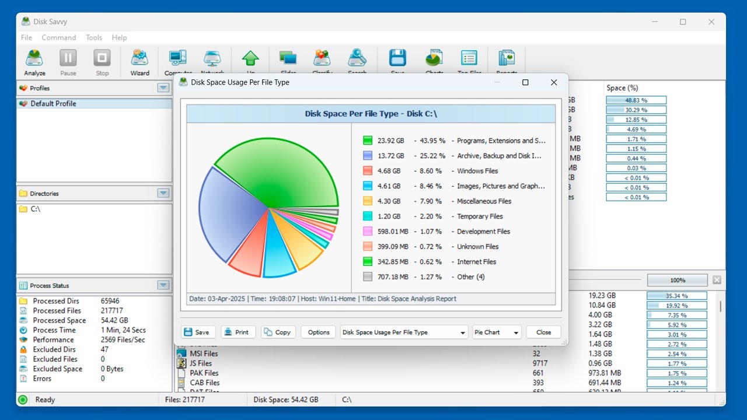This screenshot has width=747, height=420.
Task: Open the Pie Chart type dropdown
Action: [497, 332]
